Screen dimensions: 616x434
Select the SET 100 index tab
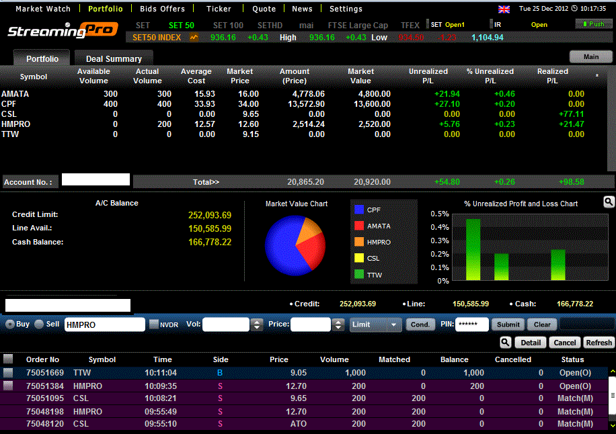(x=228, y=26)
